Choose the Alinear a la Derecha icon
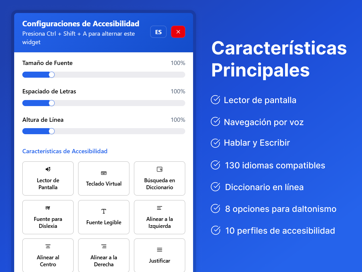The height and width of the screenshot is (272, 362). click(x=104, y=246)
